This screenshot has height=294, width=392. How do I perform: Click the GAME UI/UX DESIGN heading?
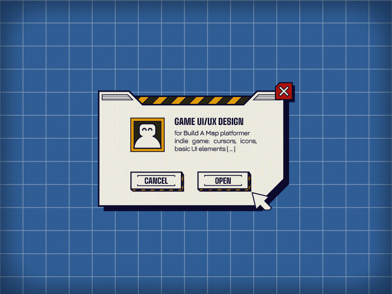pos(209,122)
